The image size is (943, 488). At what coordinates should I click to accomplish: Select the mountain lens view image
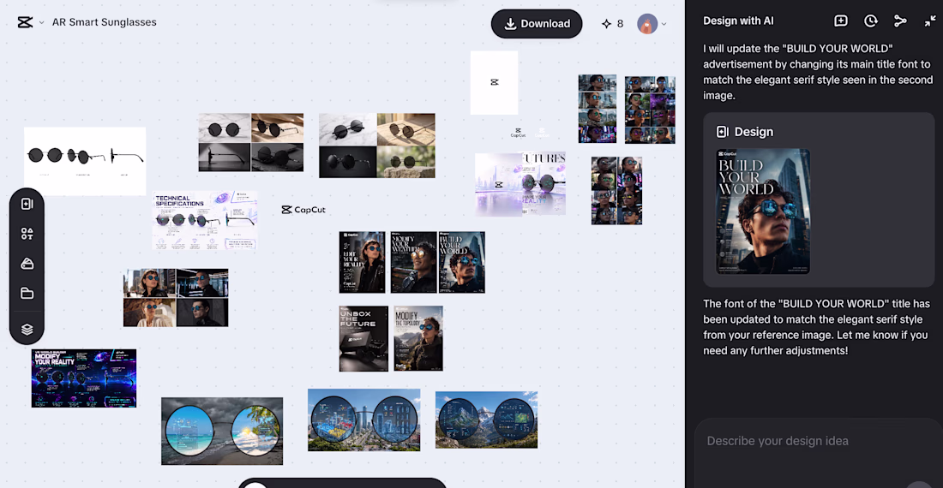point(486,420)
